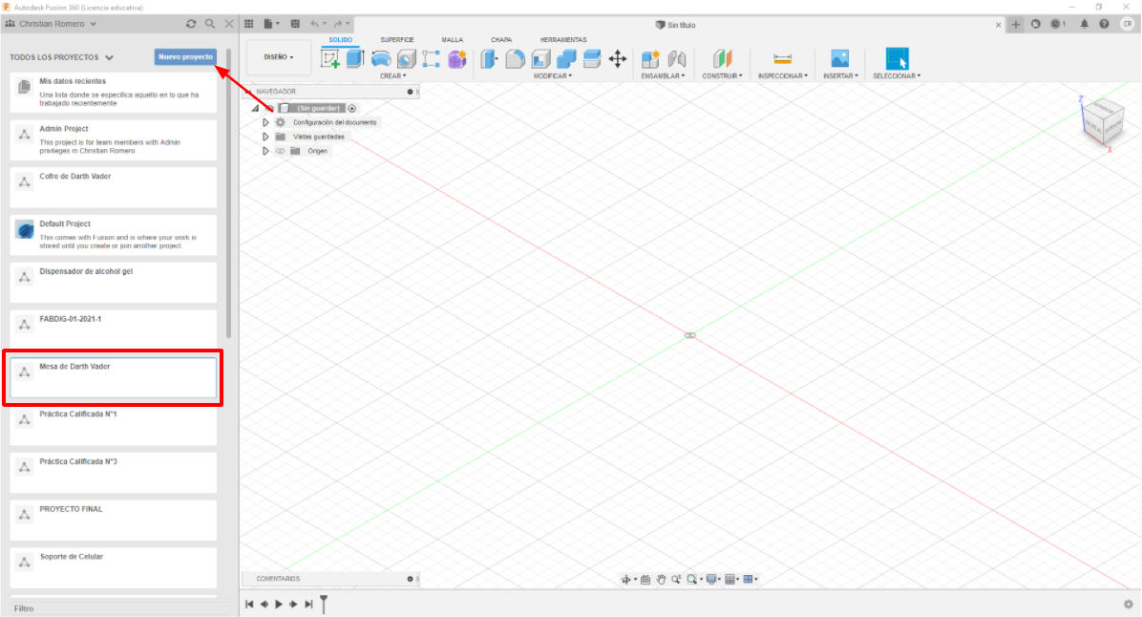Image resolution: width=1142 pixels, height=617 pixels.
Task: Open the CREAR dropdown menu
Action: 393,75
